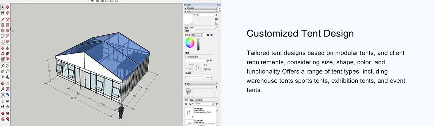435x126 pixels.
Task: Click the Zoom Extents tool
Action: (x=3, y=94)
